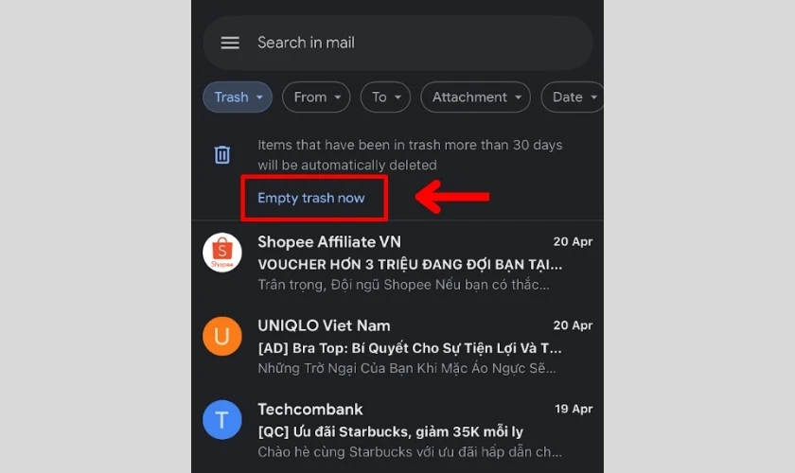Screen dimensions: 795x473
Task: Open the Attachment filter dropdown
Action: pos(475,96)
